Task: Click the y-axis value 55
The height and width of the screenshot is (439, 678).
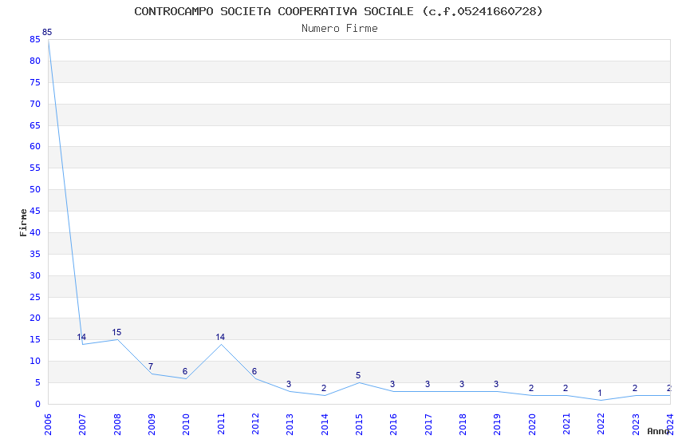Action: (x=35, y=168)
